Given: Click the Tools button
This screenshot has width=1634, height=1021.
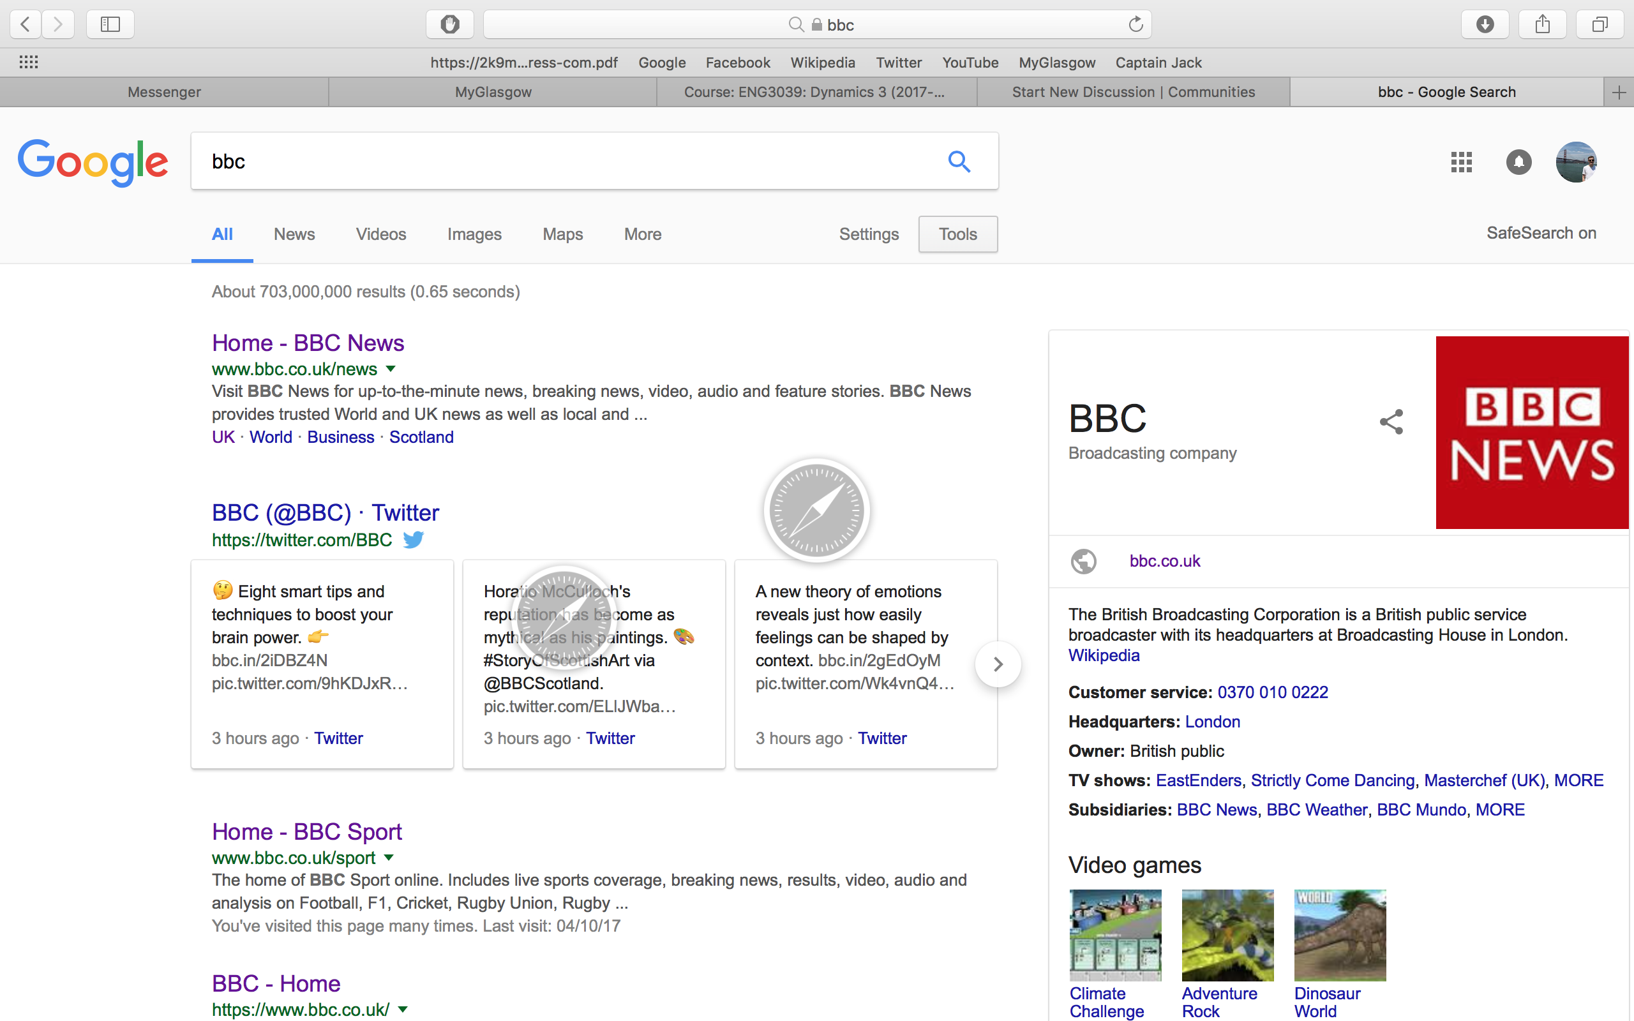Looking at the screenshot, I should (957, 234).
